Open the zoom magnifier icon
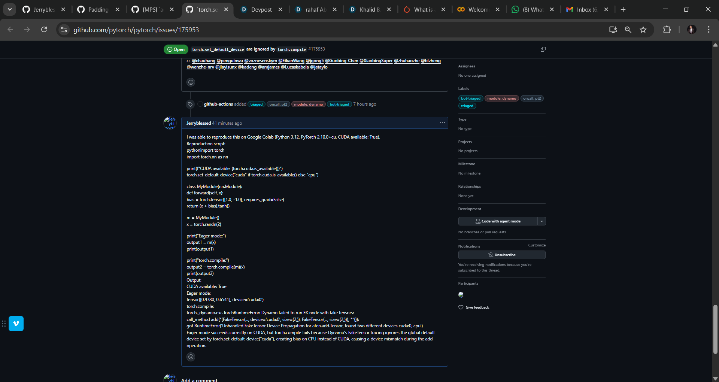The width and height of the screenshot is (719, 382). [x=628, y=30]
